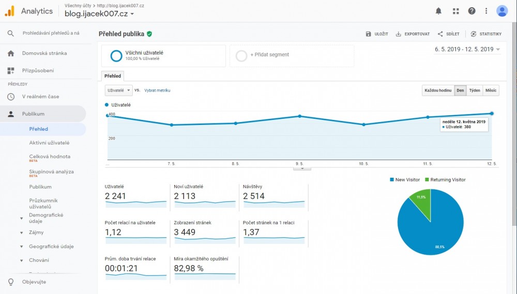The width and height of the screenshot is (517, 294).
Task: Expand Demografické údaje in sidebar
Action: [x=21, y=218]
